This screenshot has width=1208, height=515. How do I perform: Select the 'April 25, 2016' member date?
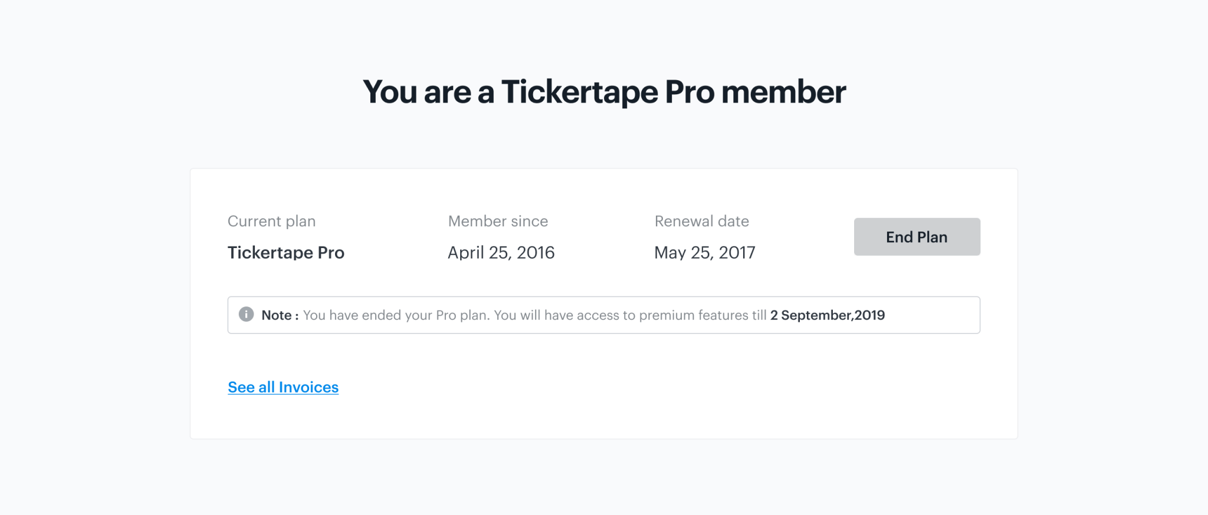click(501, 253)
